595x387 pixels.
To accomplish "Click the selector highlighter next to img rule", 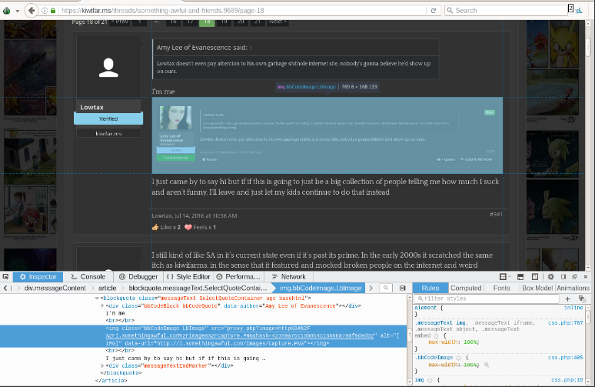I will tap(430, 380).
